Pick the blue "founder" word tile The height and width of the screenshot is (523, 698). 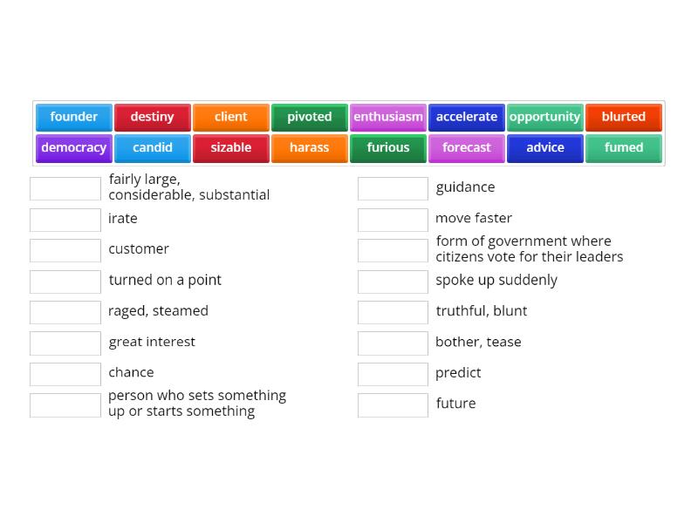pyautogui.click(x=74, y=117)
